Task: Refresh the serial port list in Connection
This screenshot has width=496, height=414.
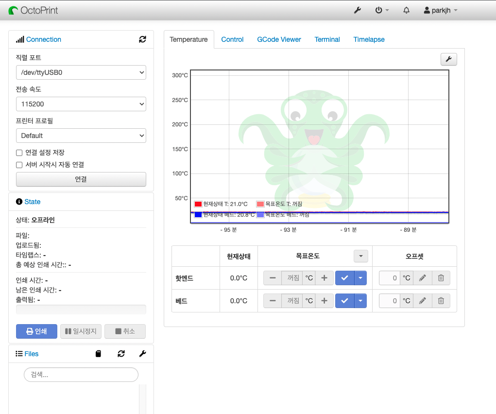Action: 143,39
